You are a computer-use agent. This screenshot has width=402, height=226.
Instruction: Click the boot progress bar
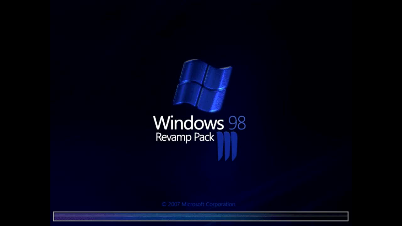click(201, 216)
